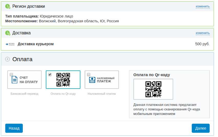Screen dimensions: 218x137
Task: Click изменить link for Доставка
Action: (x=203, y=33)
